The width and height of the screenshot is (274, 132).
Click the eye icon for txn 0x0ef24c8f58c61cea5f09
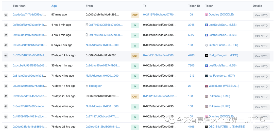coord(6,46)
